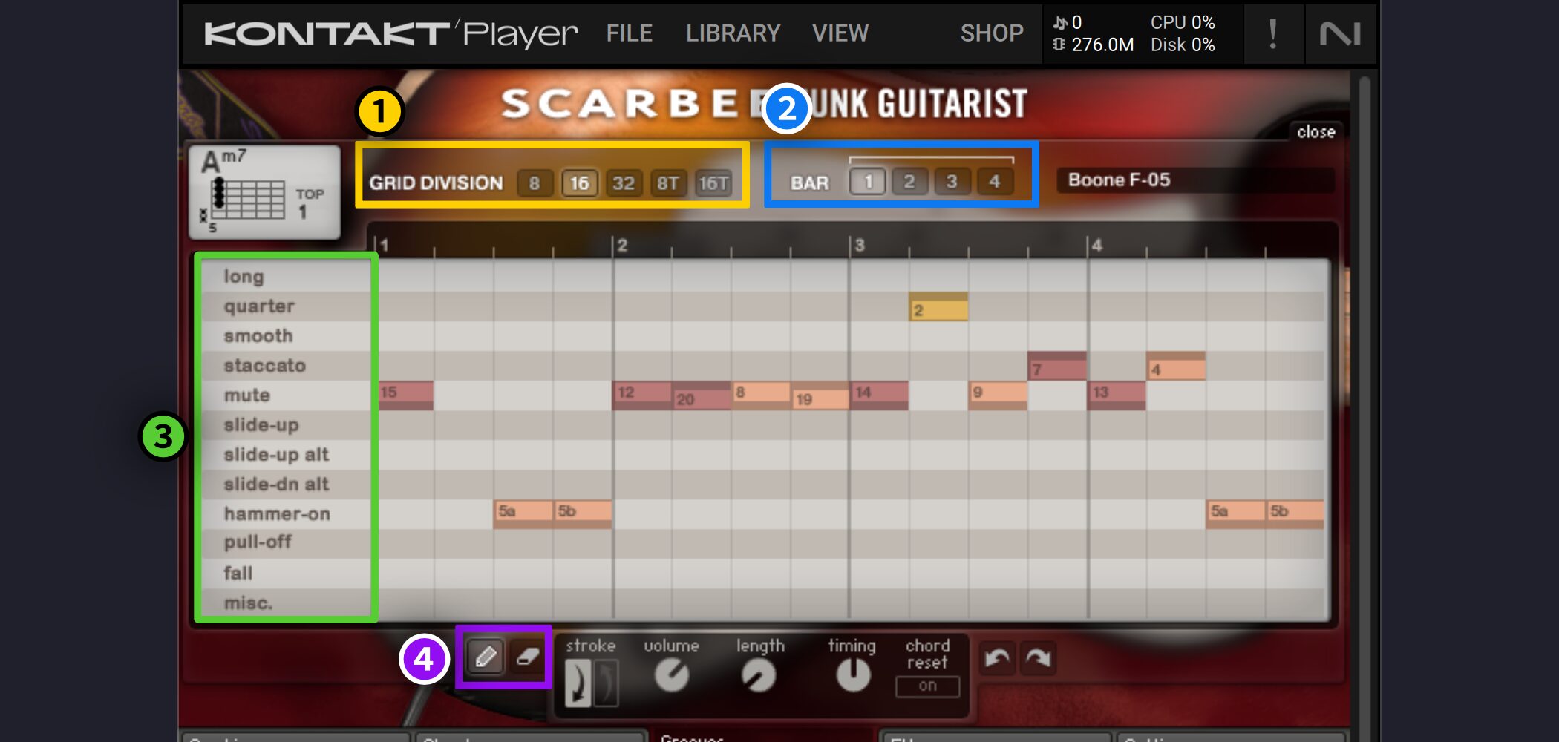Select the staccato articulation row label
Viewport: 1559px width, 742px height.
(x=265, y=366)
